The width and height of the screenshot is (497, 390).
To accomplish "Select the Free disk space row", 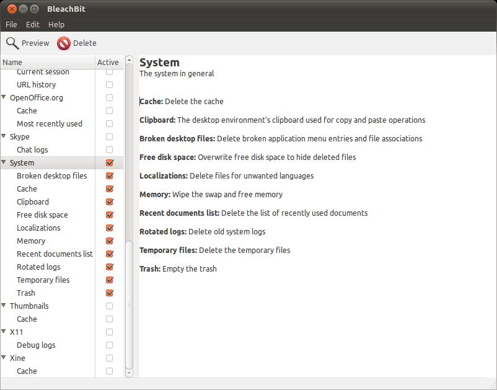I will (x=62, y=215).
